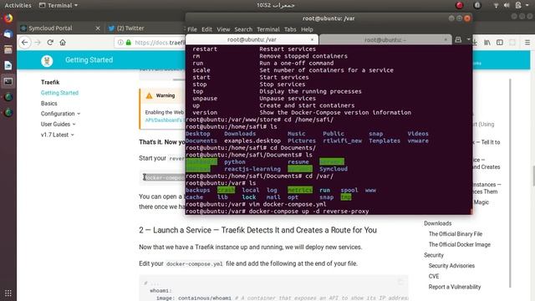This screenshot has height=301, width=535.
Task: Click the 'Launch a Service' section heading
Action: point(258,231)
